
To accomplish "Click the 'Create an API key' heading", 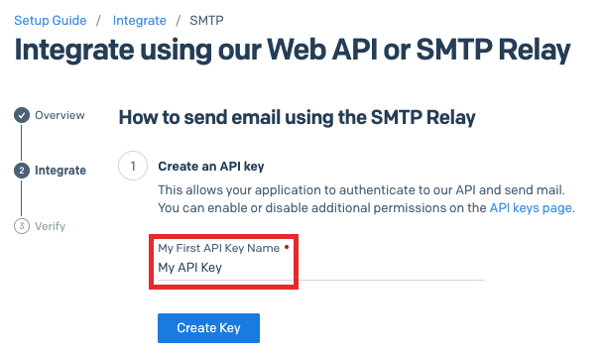I will (x=211, y=167).
